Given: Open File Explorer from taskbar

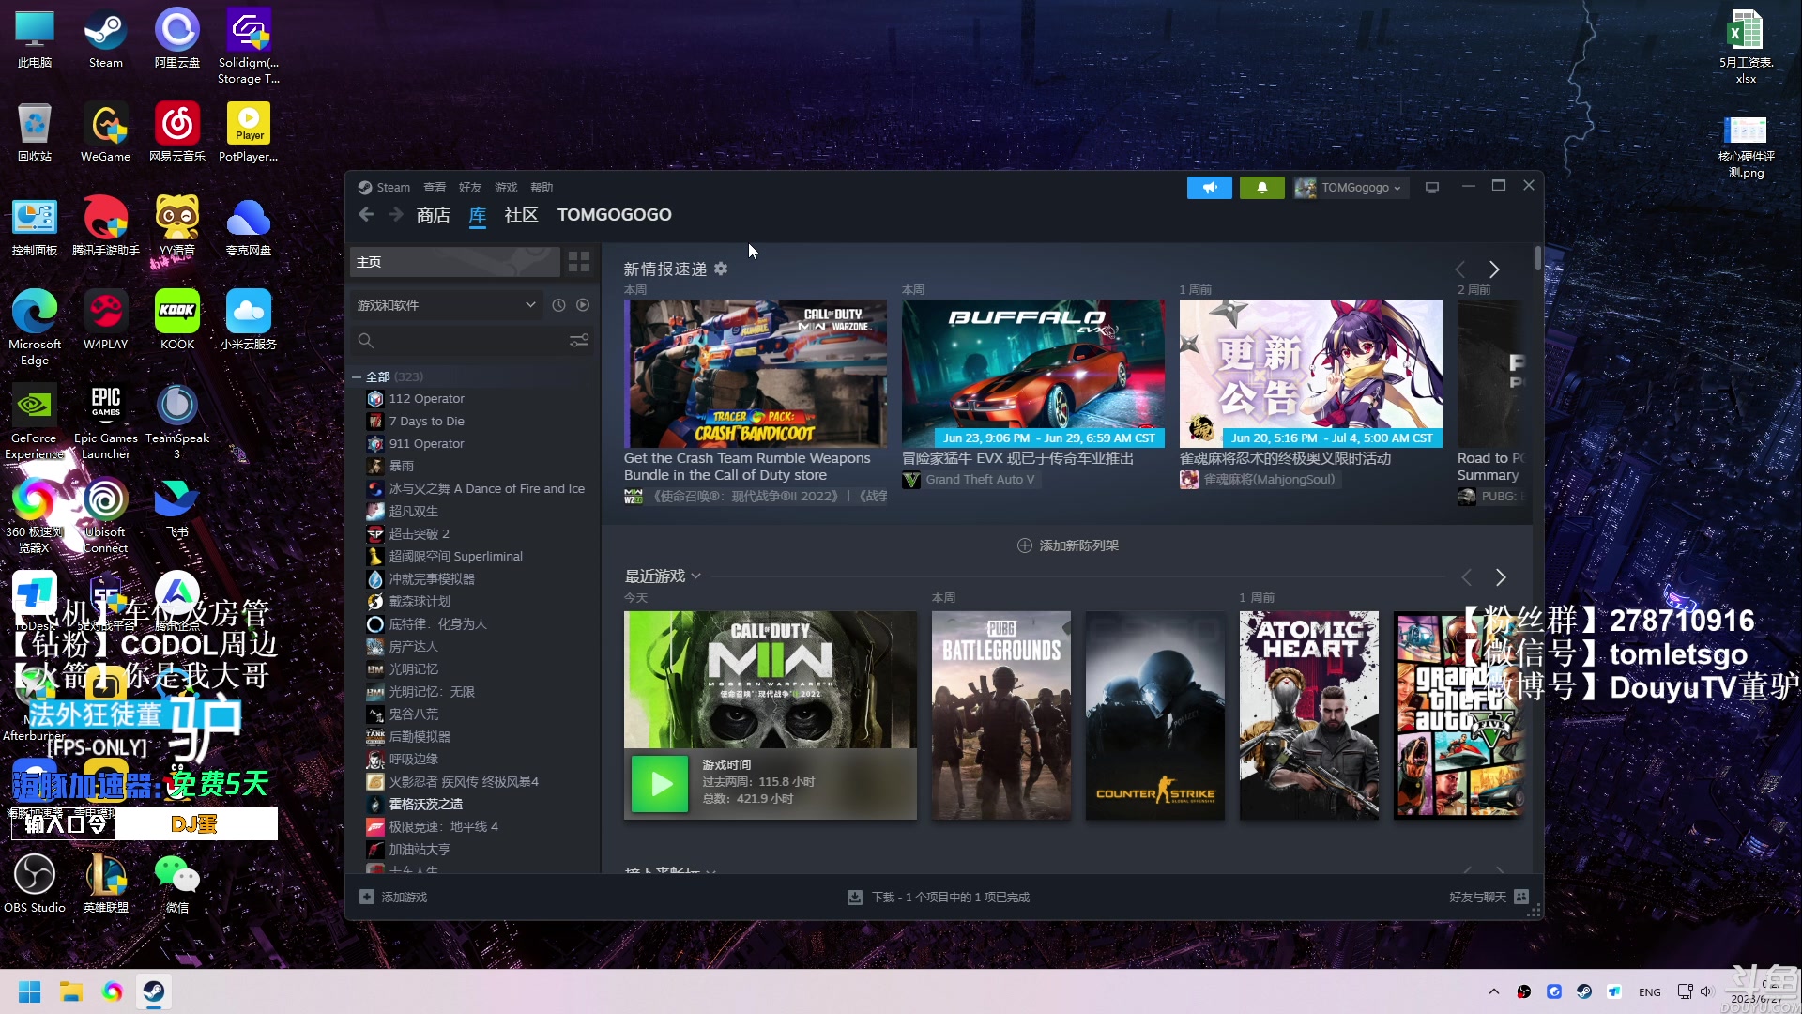Looking at the screenshot, I should pos(71,991).
